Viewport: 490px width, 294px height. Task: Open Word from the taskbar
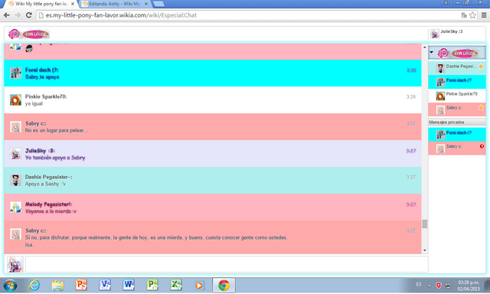pyautogui.click(x=129, y=286)
